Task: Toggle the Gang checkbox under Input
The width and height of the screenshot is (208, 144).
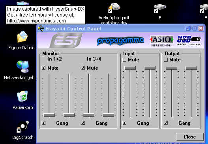Action: click(124, 123)
